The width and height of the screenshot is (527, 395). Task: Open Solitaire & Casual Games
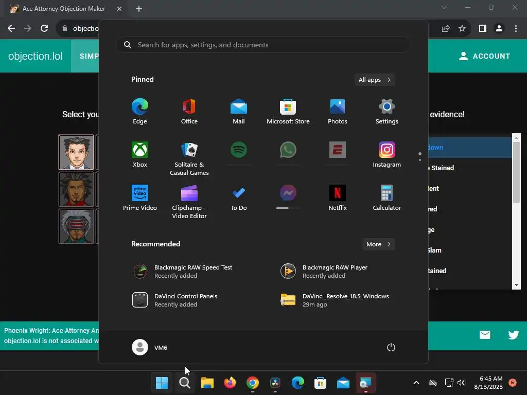(189, 158)
